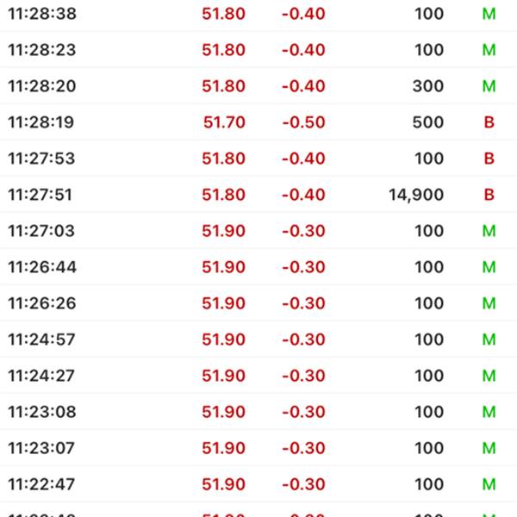Select the 51.90 price at 11:24:27
The image size is (517, 517).
(224, 376)
